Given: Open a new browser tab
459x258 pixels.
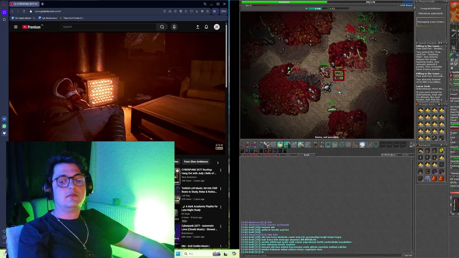Looking at the screenshot, I should pyautogui.click(x=42, y=4).
